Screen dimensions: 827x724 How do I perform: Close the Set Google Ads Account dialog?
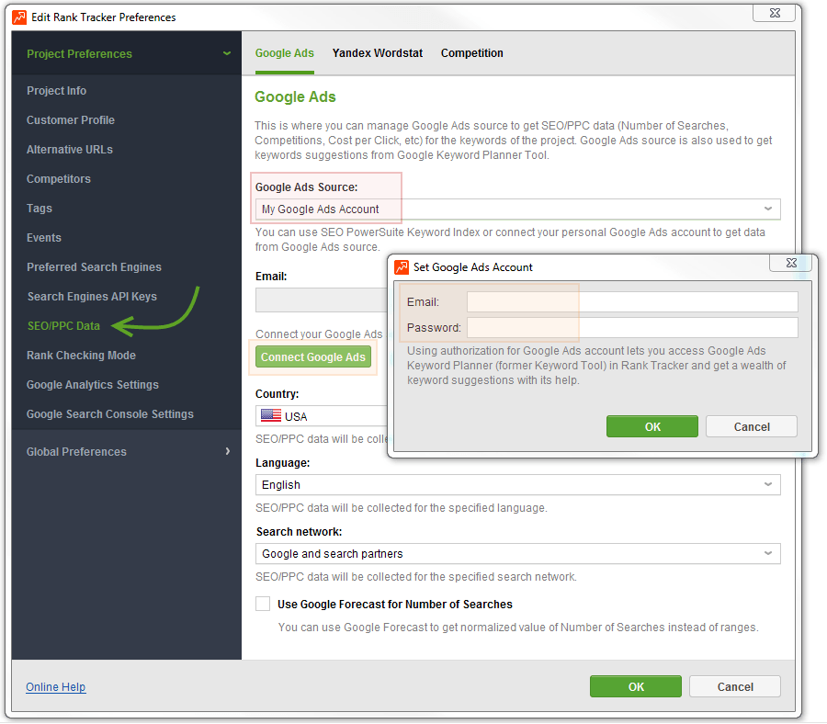coord(791,263)
